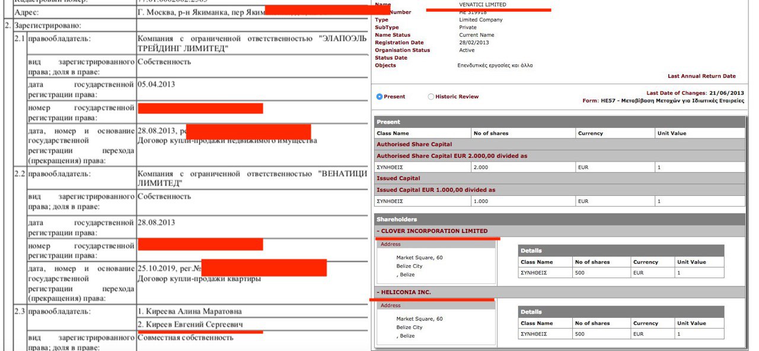
Task: Click Authorised Share Capital EUR 2.000,00 row
Action: click(560, 156)
